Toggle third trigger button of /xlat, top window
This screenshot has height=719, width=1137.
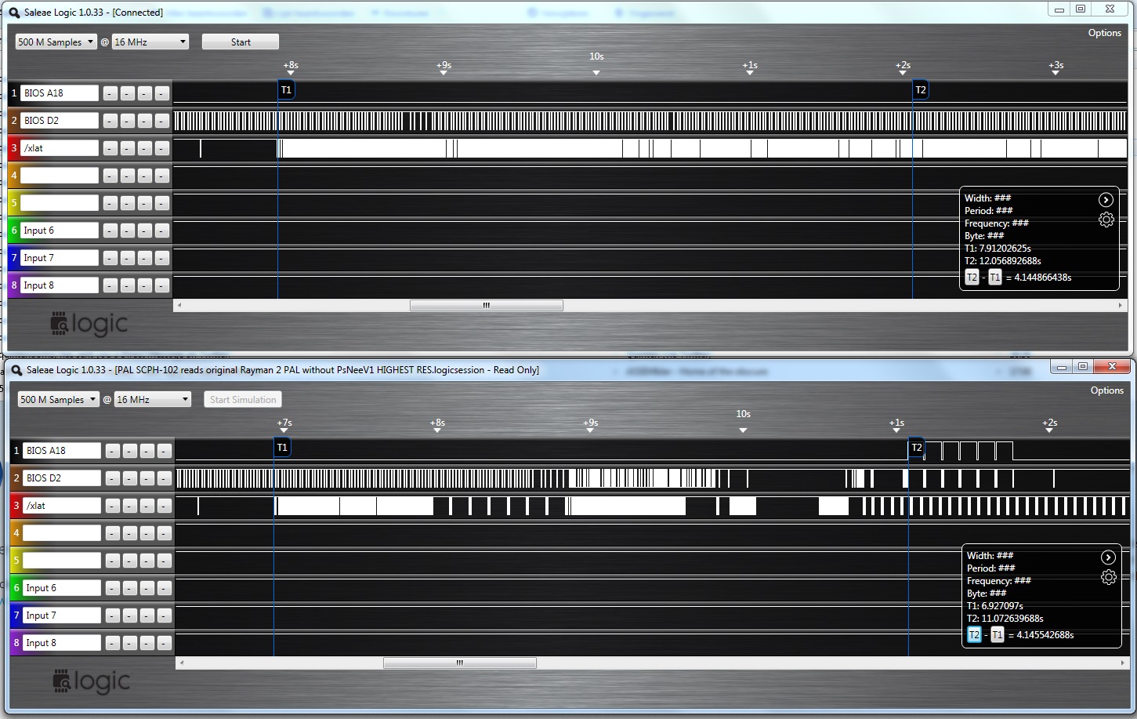point(145,148)
